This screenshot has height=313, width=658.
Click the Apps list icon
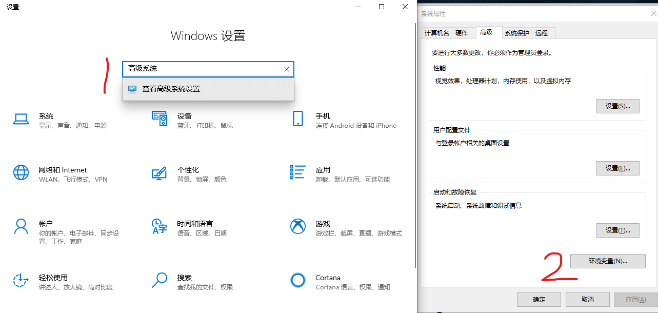298,172
